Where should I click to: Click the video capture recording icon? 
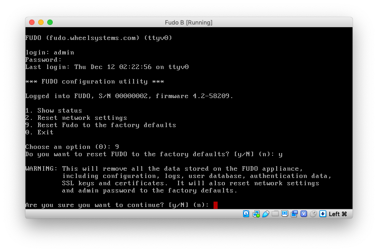pos(294,214)
